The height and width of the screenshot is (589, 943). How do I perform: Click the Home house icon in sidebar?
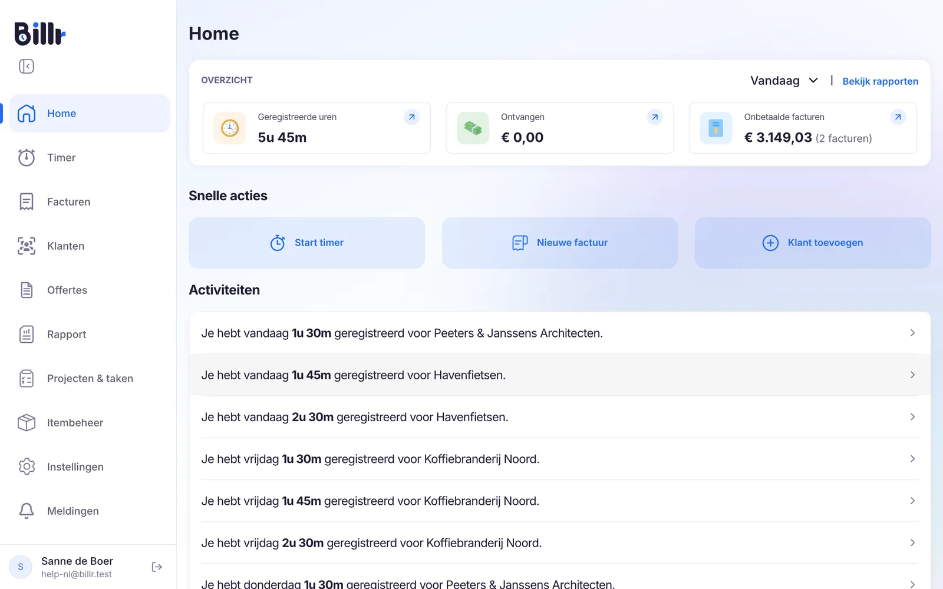(27, 113)
